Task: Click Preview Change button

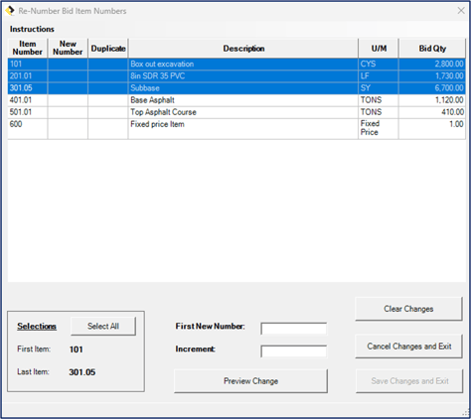Action: pos(250,381)
